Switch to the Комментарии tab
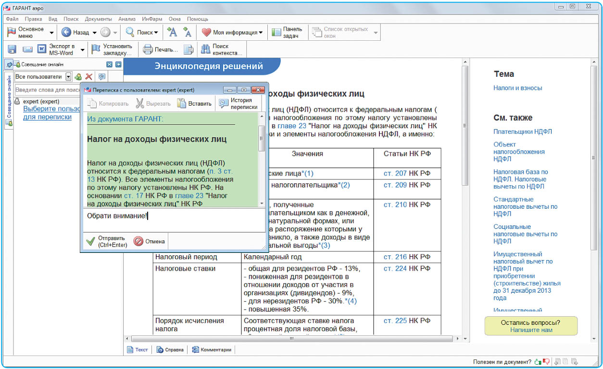This screenshot has width=603, height=369. coord(212,350)
